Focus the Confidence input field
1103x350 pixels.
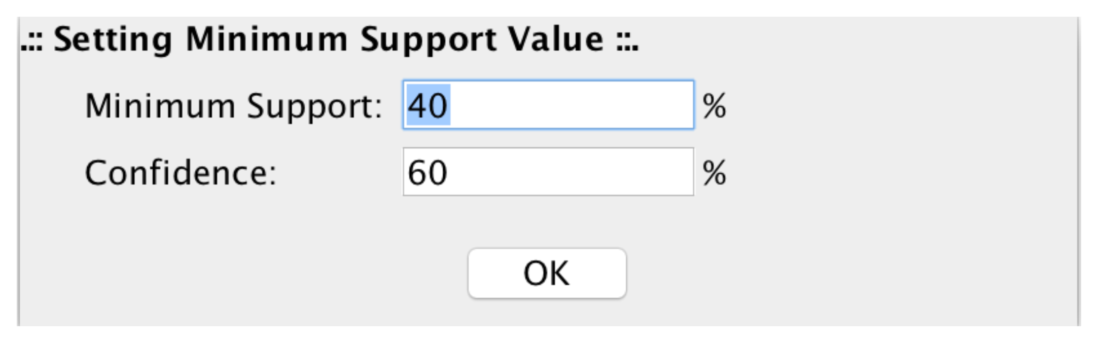[548, 172]
